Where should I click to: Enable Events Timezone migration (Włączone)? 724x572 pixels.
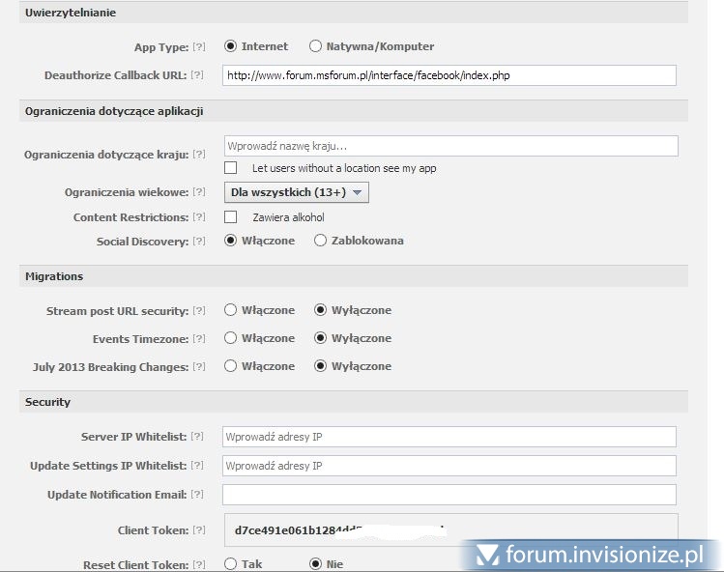point(230,338)
